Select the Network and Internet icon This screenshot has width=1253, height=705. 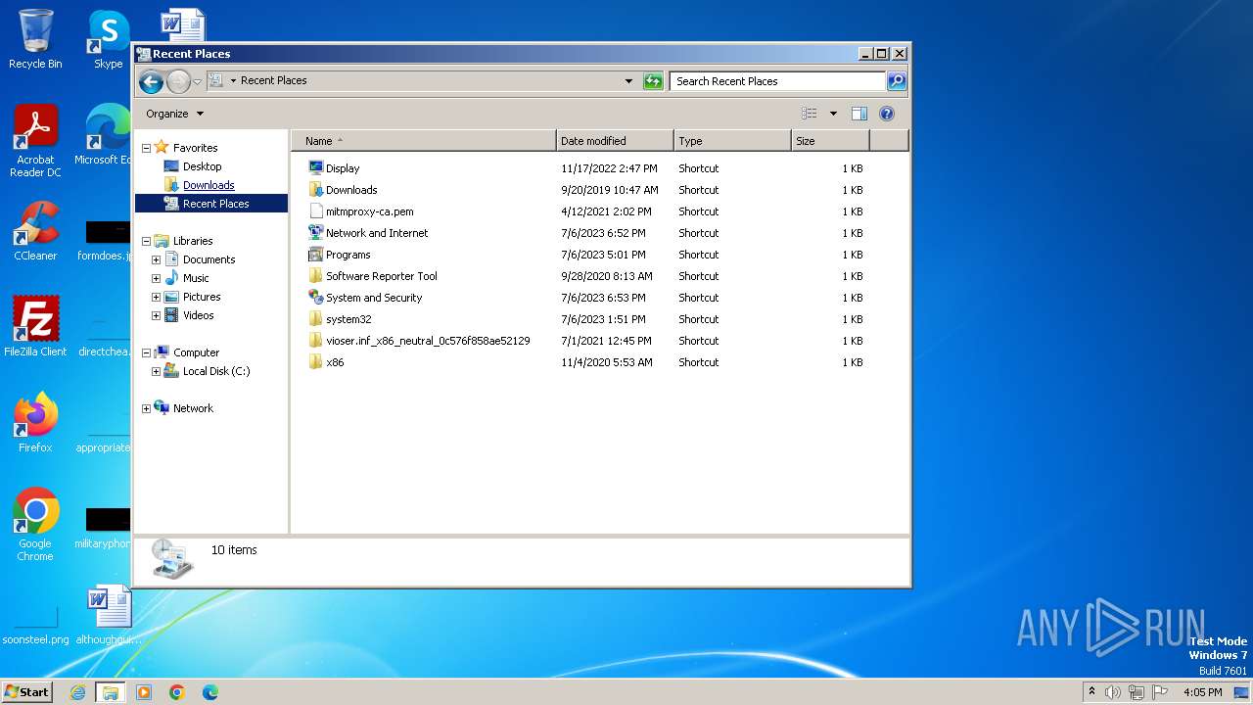(x=315, y=233)
